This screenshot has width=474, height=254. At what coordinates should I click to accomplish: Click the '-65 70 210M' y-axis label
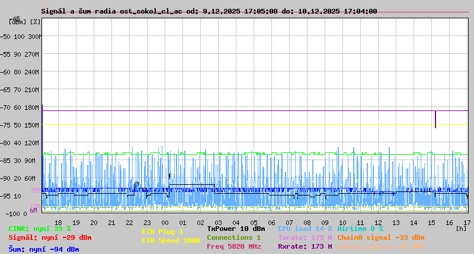(x=20, y=90)
